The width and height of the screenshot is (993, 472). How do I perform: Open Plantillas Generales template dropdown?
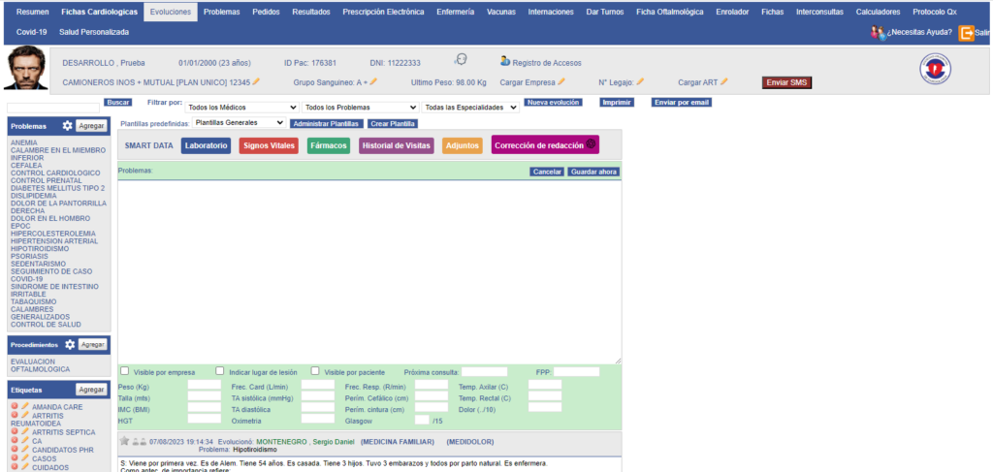(x=239, y=123)
